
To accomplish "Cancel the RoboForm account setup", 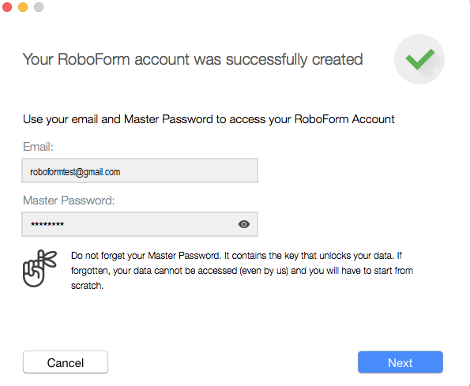I will coord(66,362).
